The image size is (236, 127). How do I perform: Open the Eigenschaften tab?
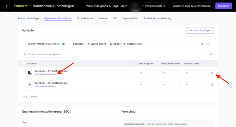point(130,18)
